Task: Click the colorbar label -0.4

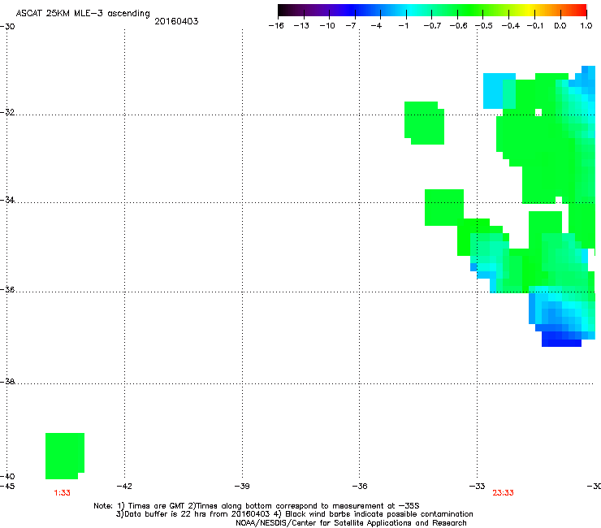Action: point(511,26)
